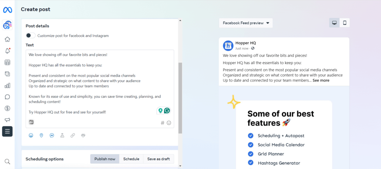
Task: Open Monetization dollar sign icon
Action: point(7,108)
